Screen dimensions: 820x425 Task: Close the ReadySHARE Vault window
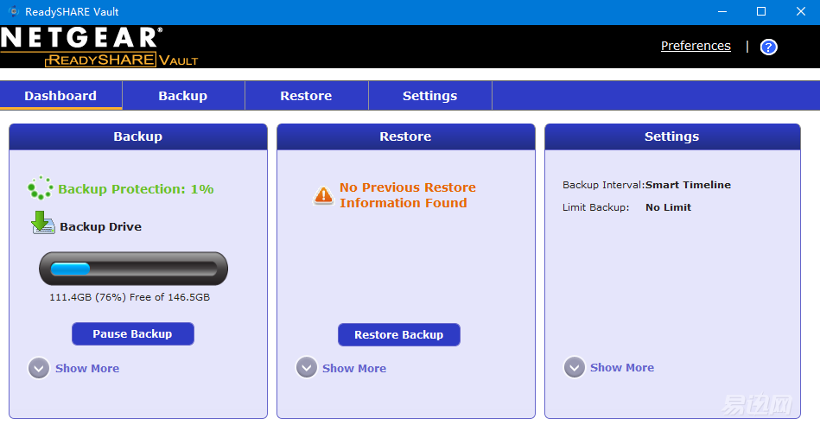point(801,11)
